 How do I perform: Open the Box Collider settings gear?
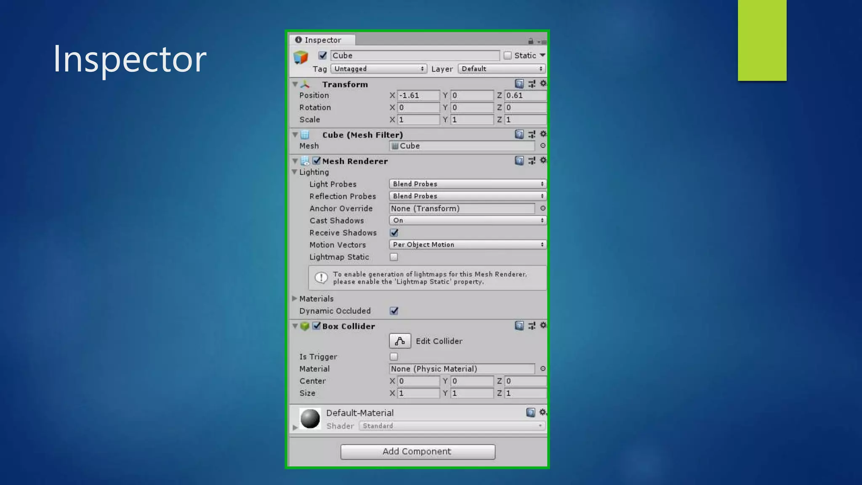(543, 325)
